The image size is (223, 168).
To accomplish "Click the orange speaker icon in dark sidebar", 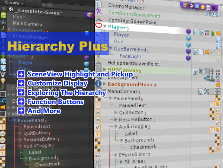I will [x=3, y=107].
